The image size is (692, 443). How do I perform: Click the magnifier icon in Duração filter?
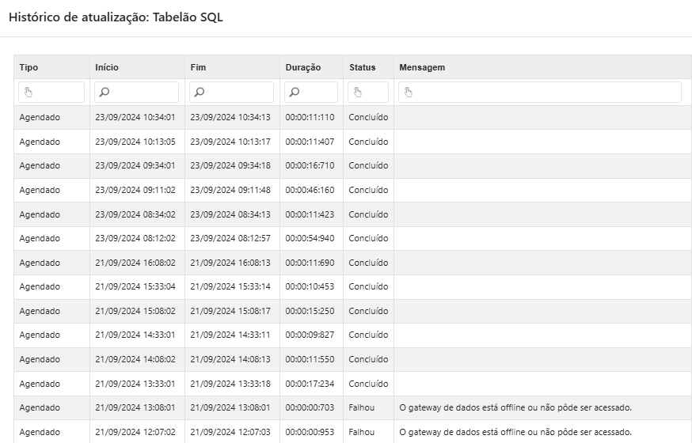[295, 93]
